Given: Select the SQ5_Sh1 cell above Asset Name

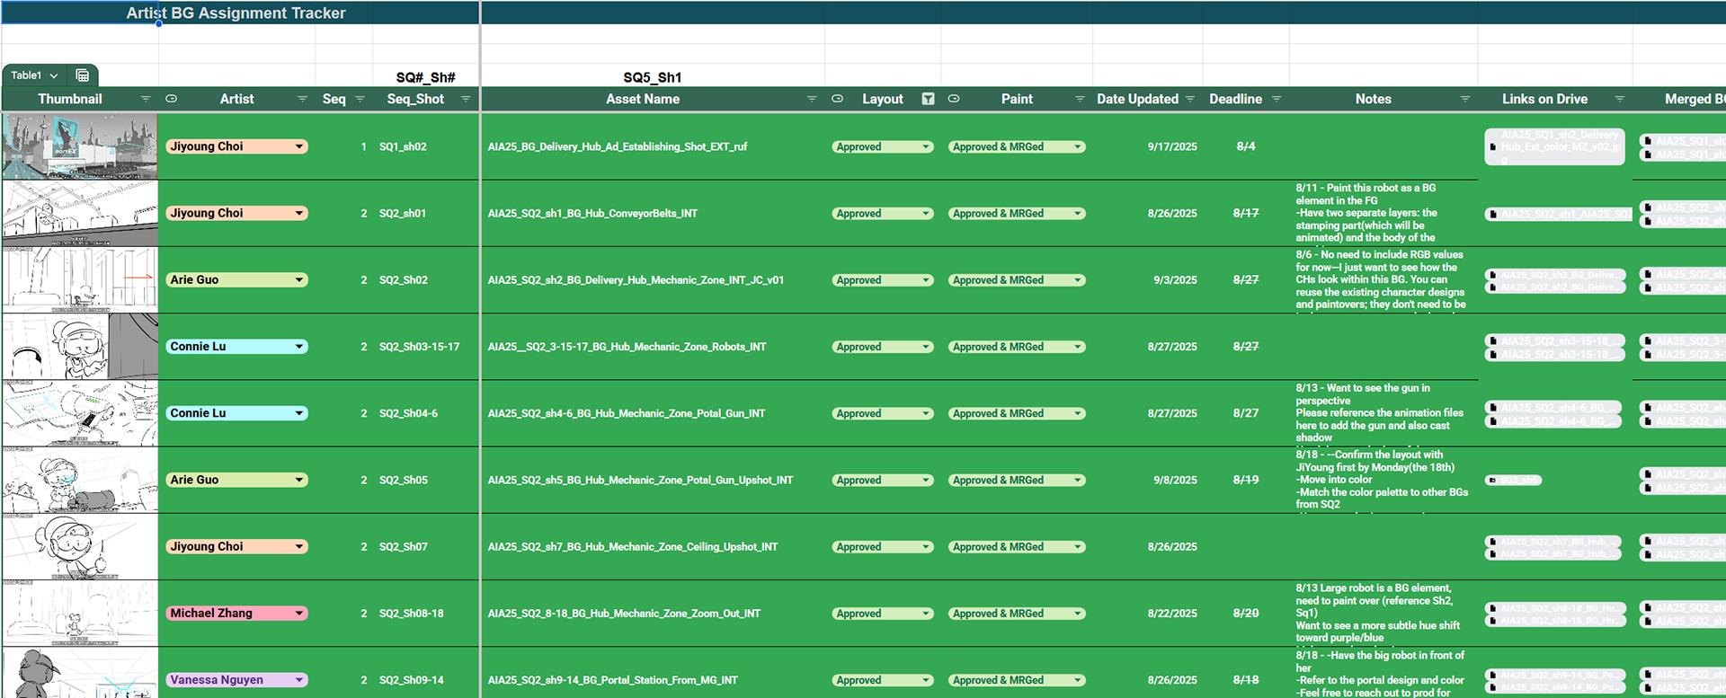Looking at the screenshot, I should (x=653, y=77).
